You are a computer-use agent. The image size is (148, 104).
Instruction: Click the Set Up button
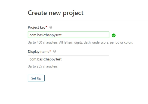pos(36,78)
